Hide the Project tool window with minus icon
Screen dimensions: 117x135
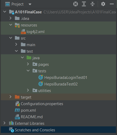coord(112,4)
